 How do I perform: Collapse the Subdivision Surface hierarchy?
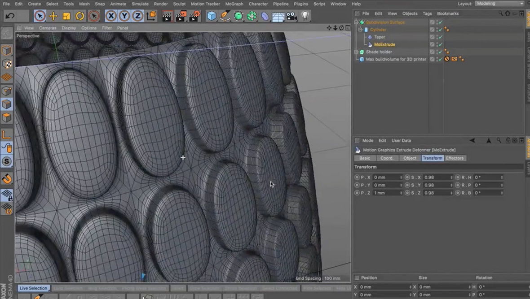coord(357,22)
